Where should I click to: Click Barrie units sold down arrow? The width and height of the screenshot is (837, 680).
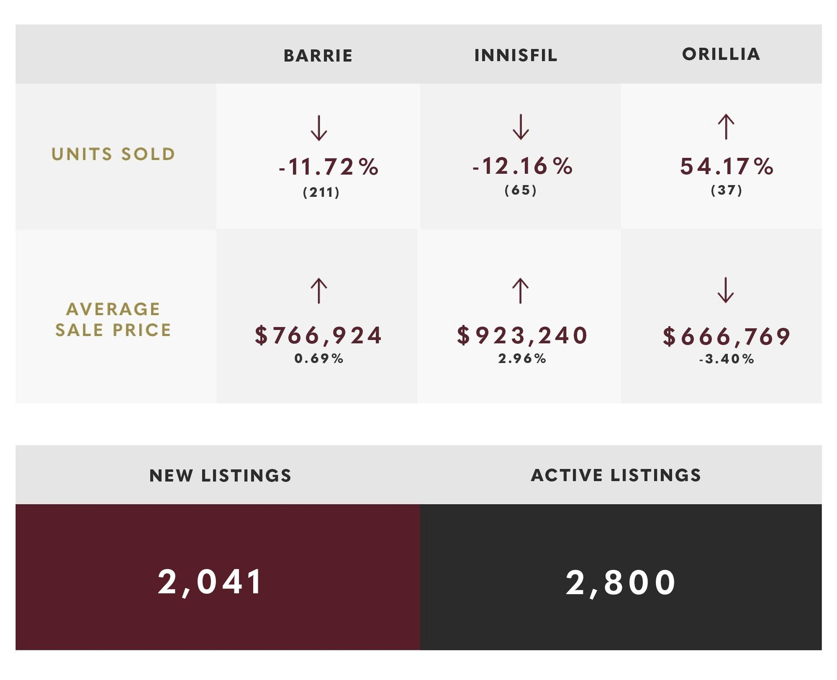coord(318,128)
